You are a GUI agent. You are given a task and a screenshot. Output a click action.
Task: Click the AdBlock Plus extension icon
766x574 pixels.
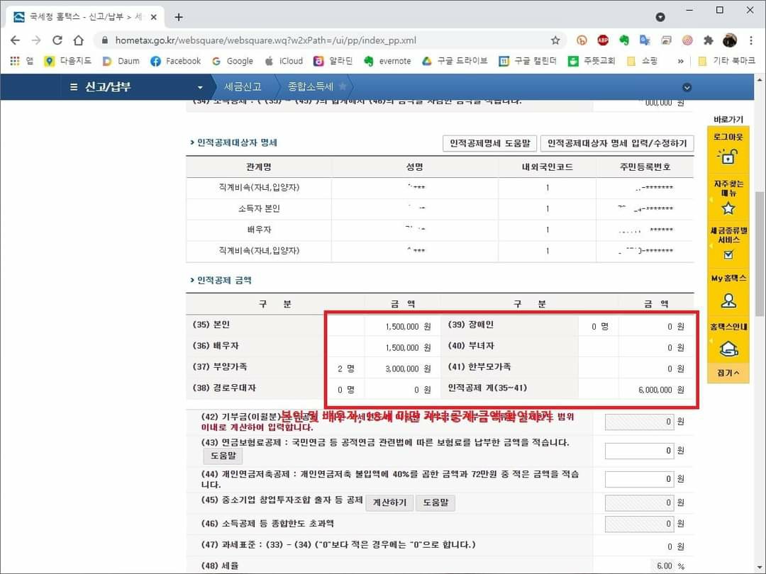click(x=603, y=40)
